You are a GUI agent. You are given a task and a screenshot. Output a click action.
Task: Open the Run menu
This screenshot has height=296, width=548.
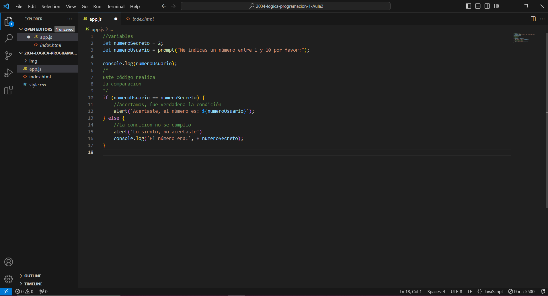pyautogui.click(x=97, y=6)
